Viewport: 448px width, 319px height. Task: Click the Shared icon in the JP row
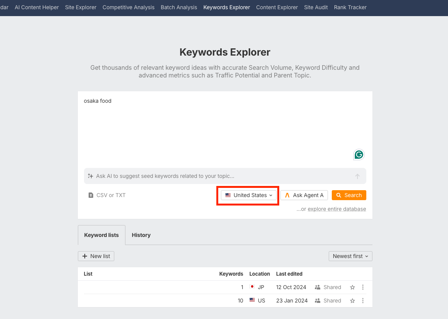tap(318, 287)
